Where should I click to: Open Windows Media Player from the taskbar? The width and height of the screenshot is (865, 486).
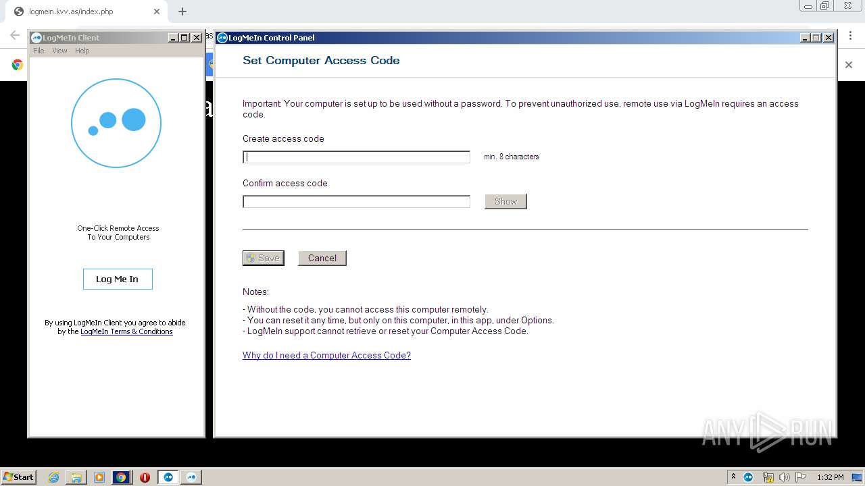click(x=99, y=477)
